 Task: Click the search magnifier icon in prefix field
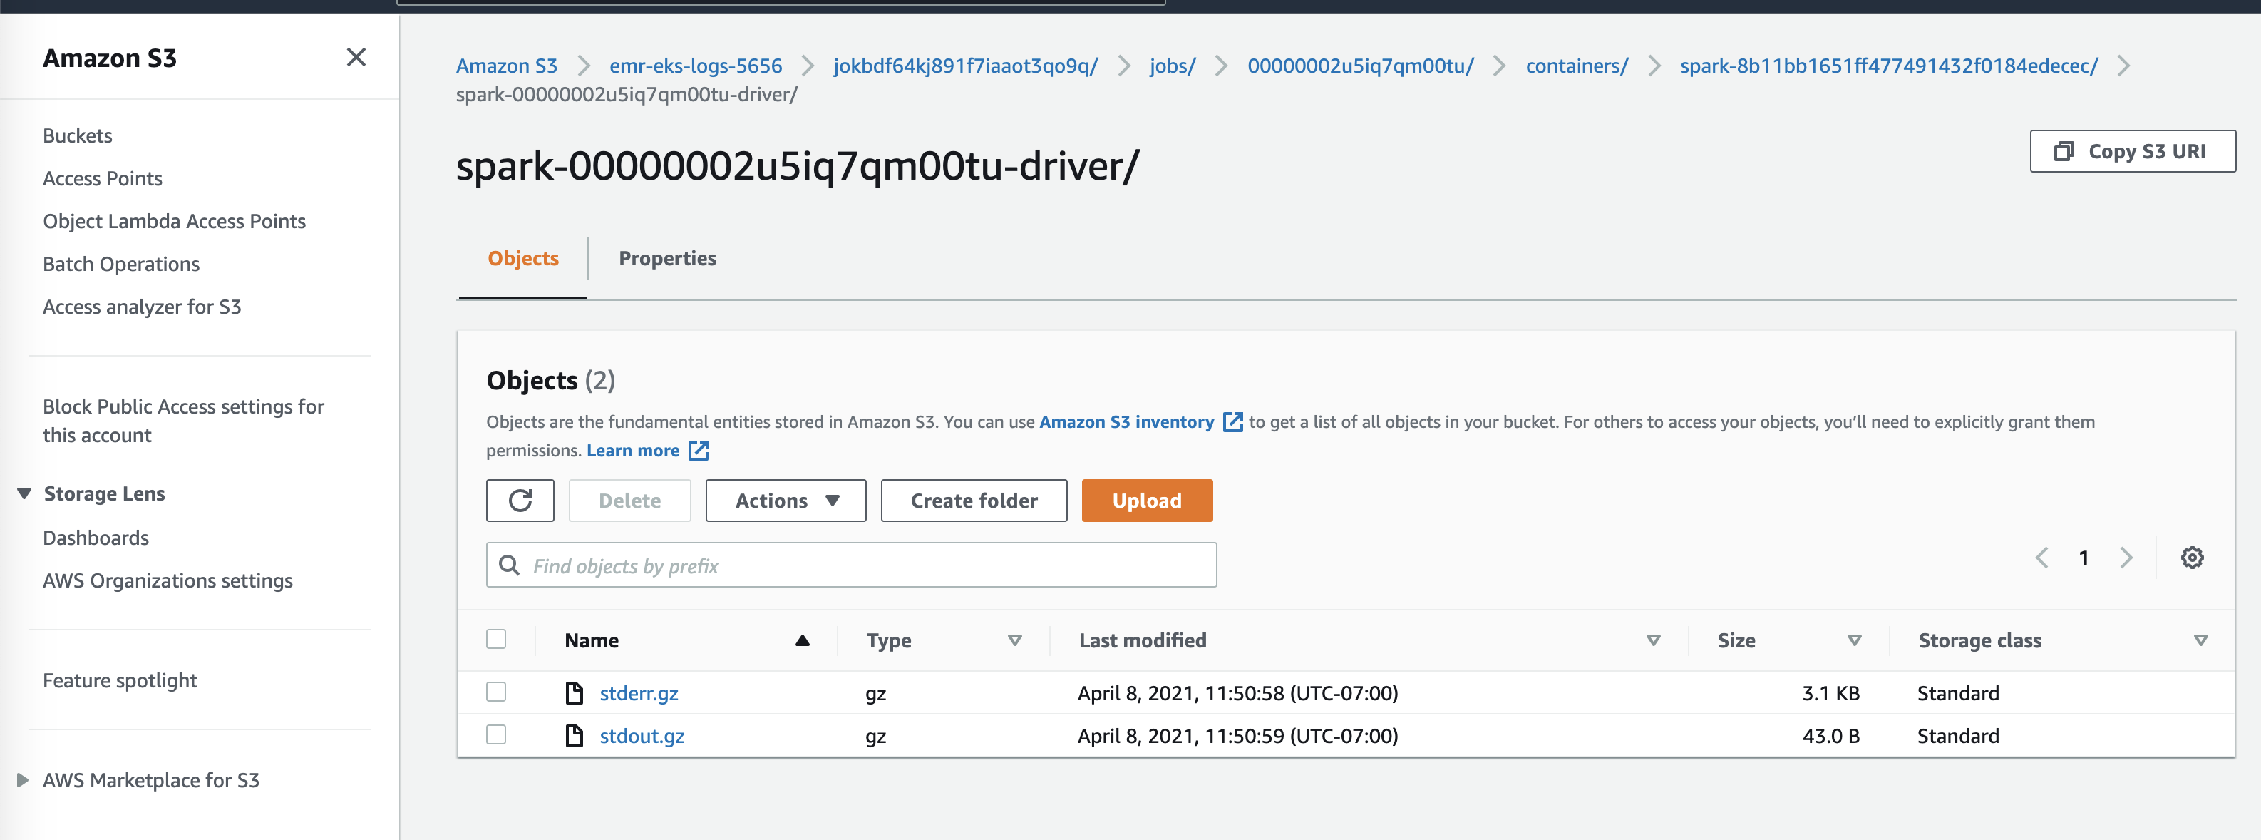[x=509, y=565]
